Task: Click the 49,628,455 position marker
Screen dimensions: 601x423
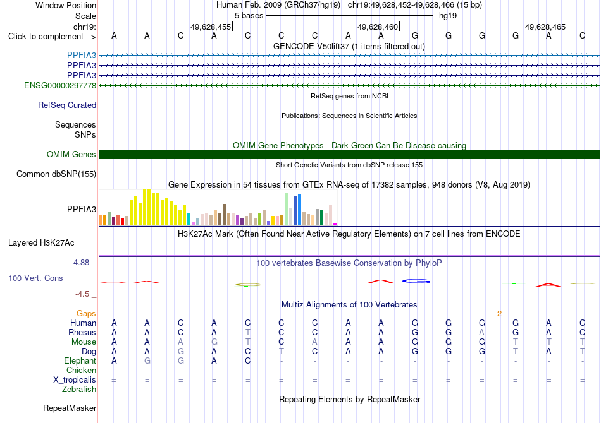Action: (211, 27)
